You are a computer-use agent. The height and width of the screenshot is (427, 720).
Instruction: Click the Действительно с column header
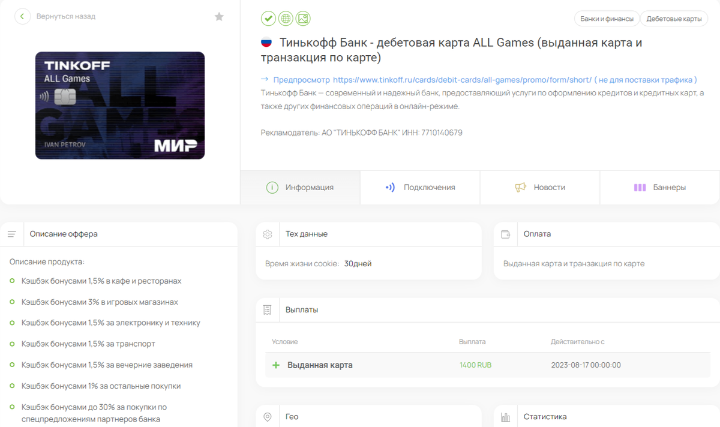577,342
